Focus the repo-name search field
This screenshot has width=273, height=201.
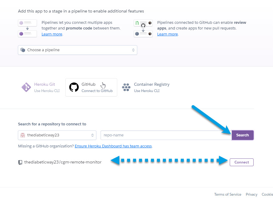tap(166, 135)
